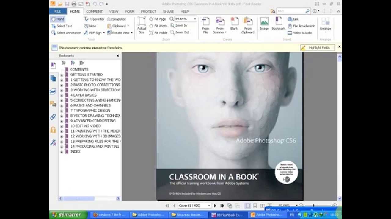Insert a Link

point(293,19)
